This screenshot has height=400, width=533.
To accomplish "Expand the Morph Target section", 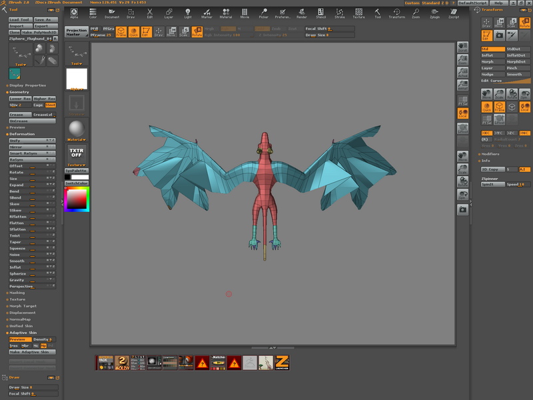I will click(x=23, y=306).
